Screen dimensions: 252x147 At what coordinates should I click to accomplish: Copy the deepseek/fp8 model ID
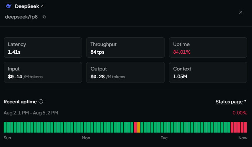44,17
